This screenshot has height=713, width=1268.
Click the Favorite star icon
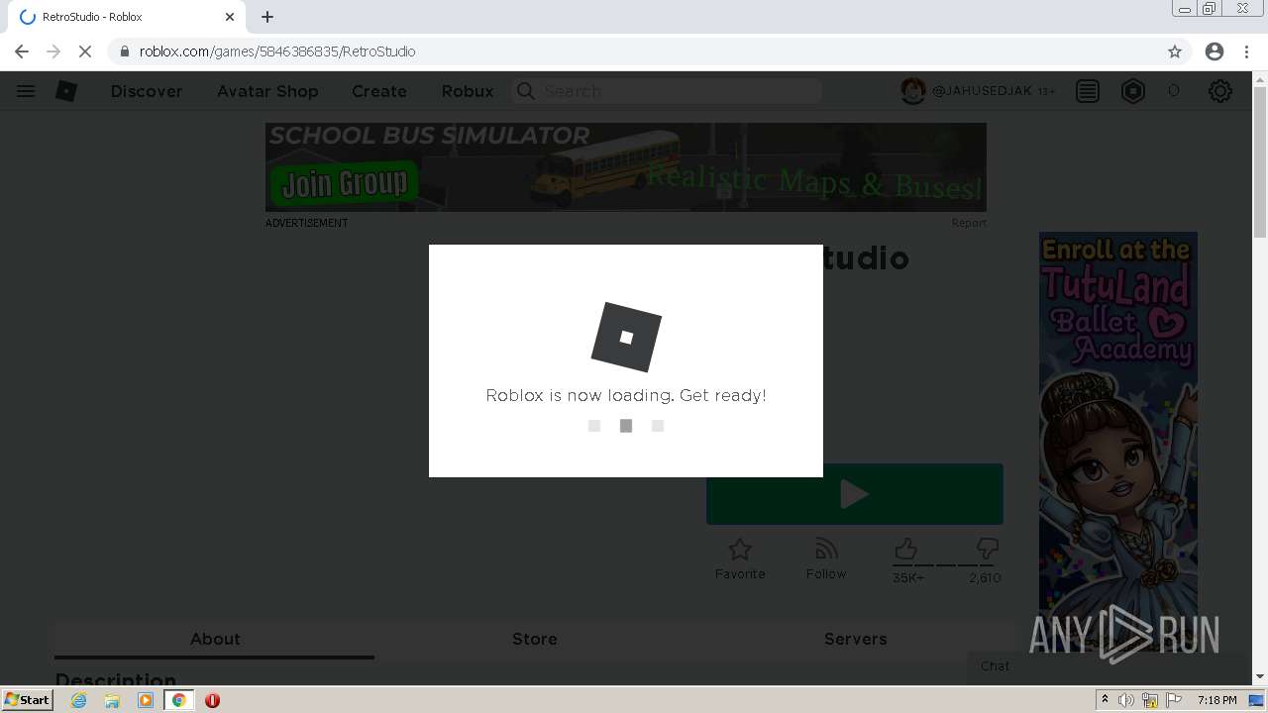point(740,549)
